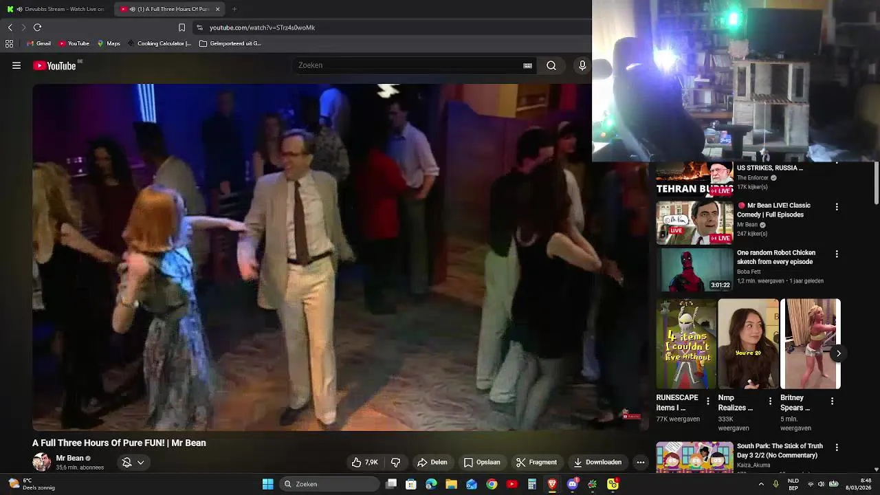Open options for Robot Chicken video

(837, 254)
